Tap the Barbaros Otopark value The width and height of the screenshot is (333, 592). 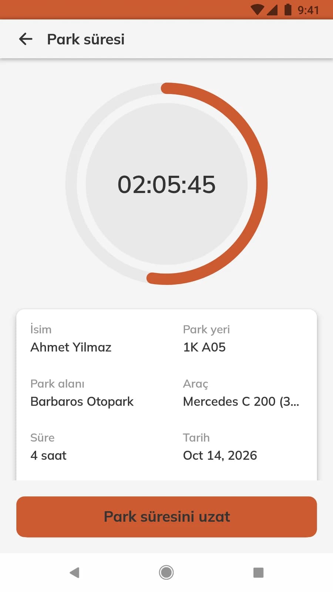(82, 401)
